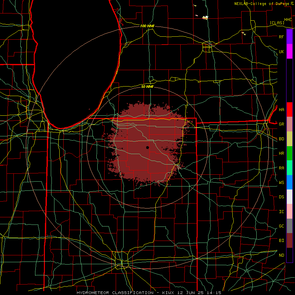
Task: Click the Hydrometeor Classification title caption
Action: pyautogui.click(x=149, y=293)
